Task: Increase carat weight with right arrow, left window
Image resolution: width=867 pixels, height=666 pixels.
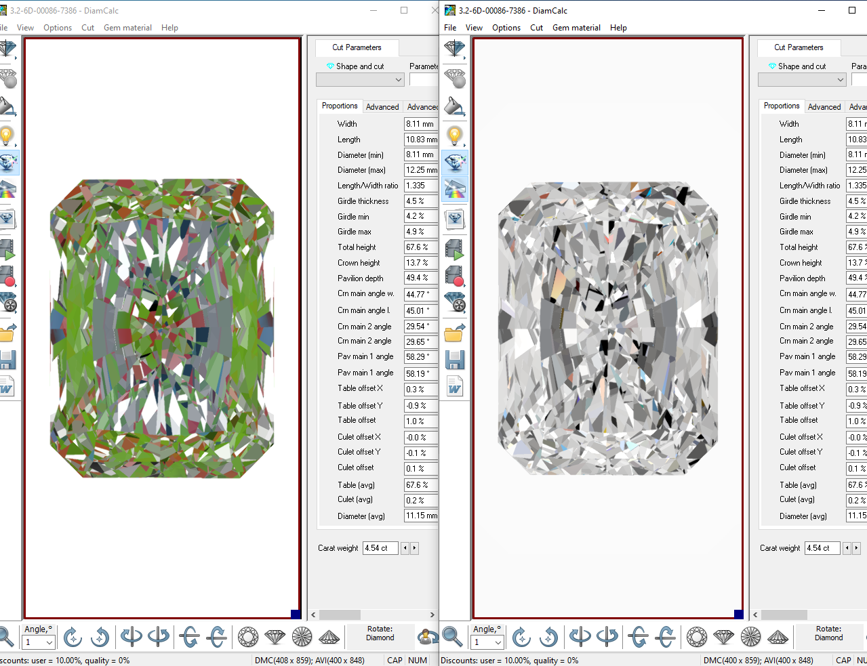Action: point(414,548)
